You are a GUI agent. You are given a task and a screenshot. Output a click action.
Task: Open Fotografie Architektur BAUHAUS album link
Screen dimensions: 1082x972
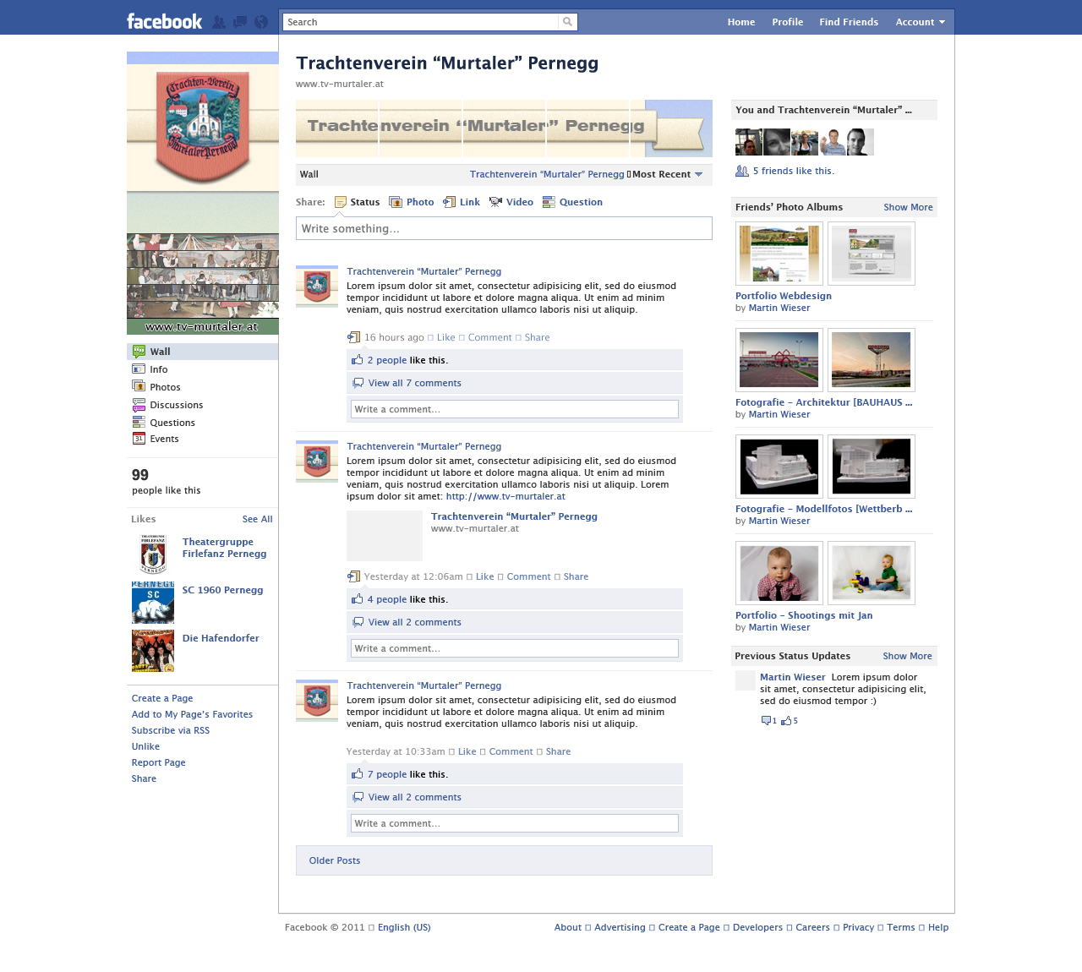click(823, 402)
